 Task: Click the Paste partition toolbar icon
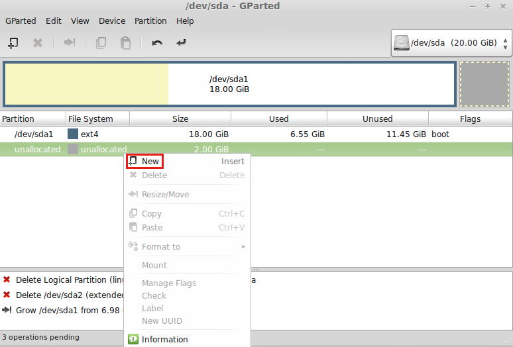pyautogui.click(x=125, y=43)
